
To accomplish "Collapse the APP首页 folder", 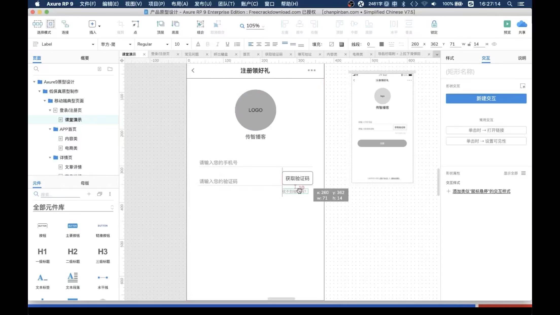I will (x=50, y=129).
